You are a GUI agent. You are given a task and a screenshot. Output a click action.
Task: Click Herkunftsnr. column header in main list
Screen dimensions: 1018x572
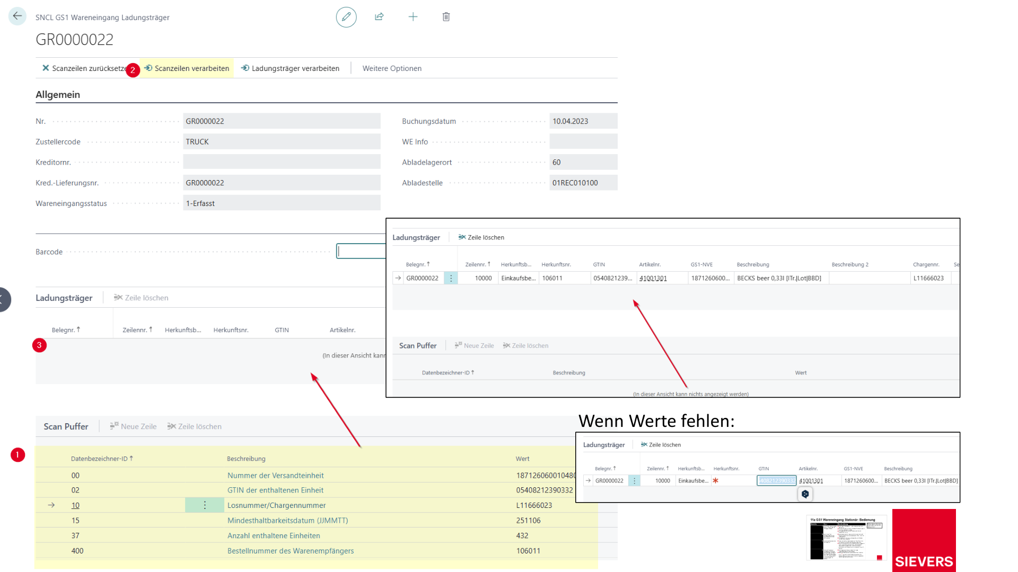click(231, 330)
